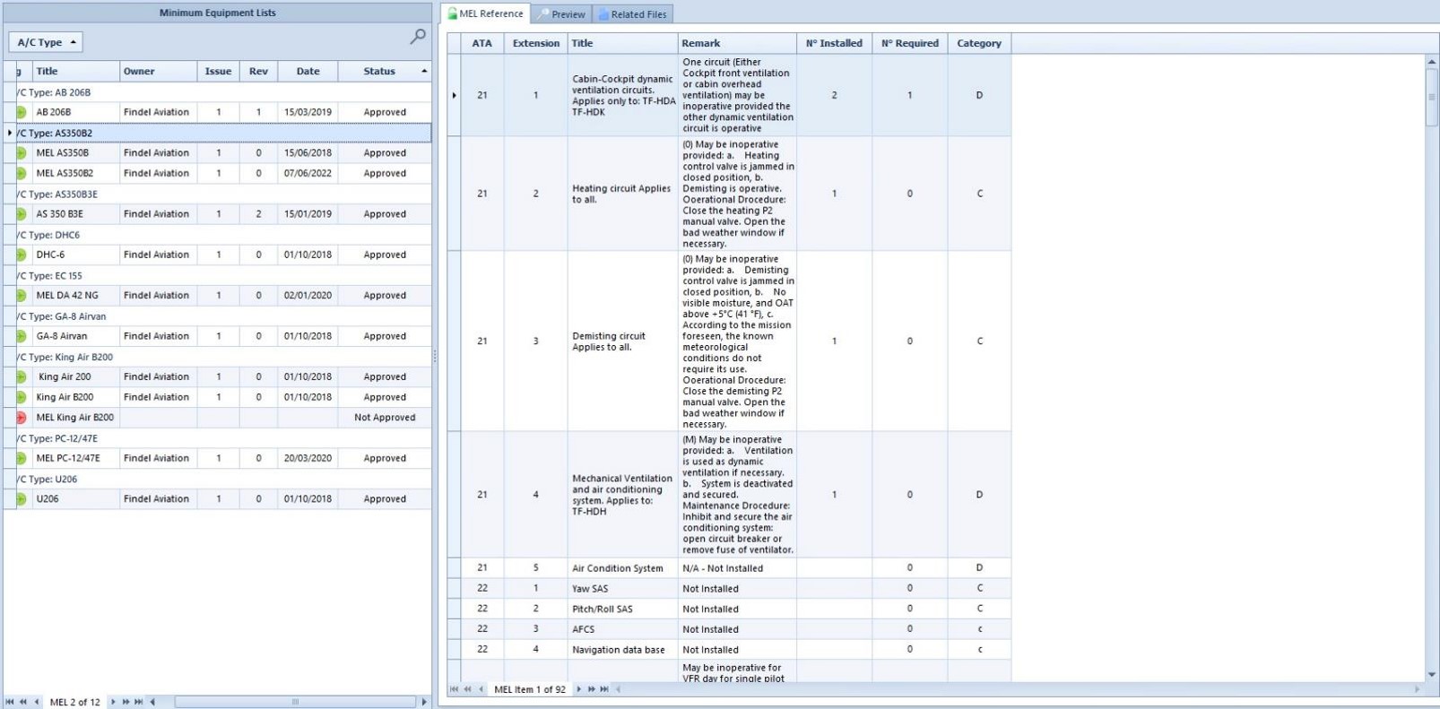Select the MEL Reference tab
This screenshot has width=1440, height=709.
[x=485, y=13]
